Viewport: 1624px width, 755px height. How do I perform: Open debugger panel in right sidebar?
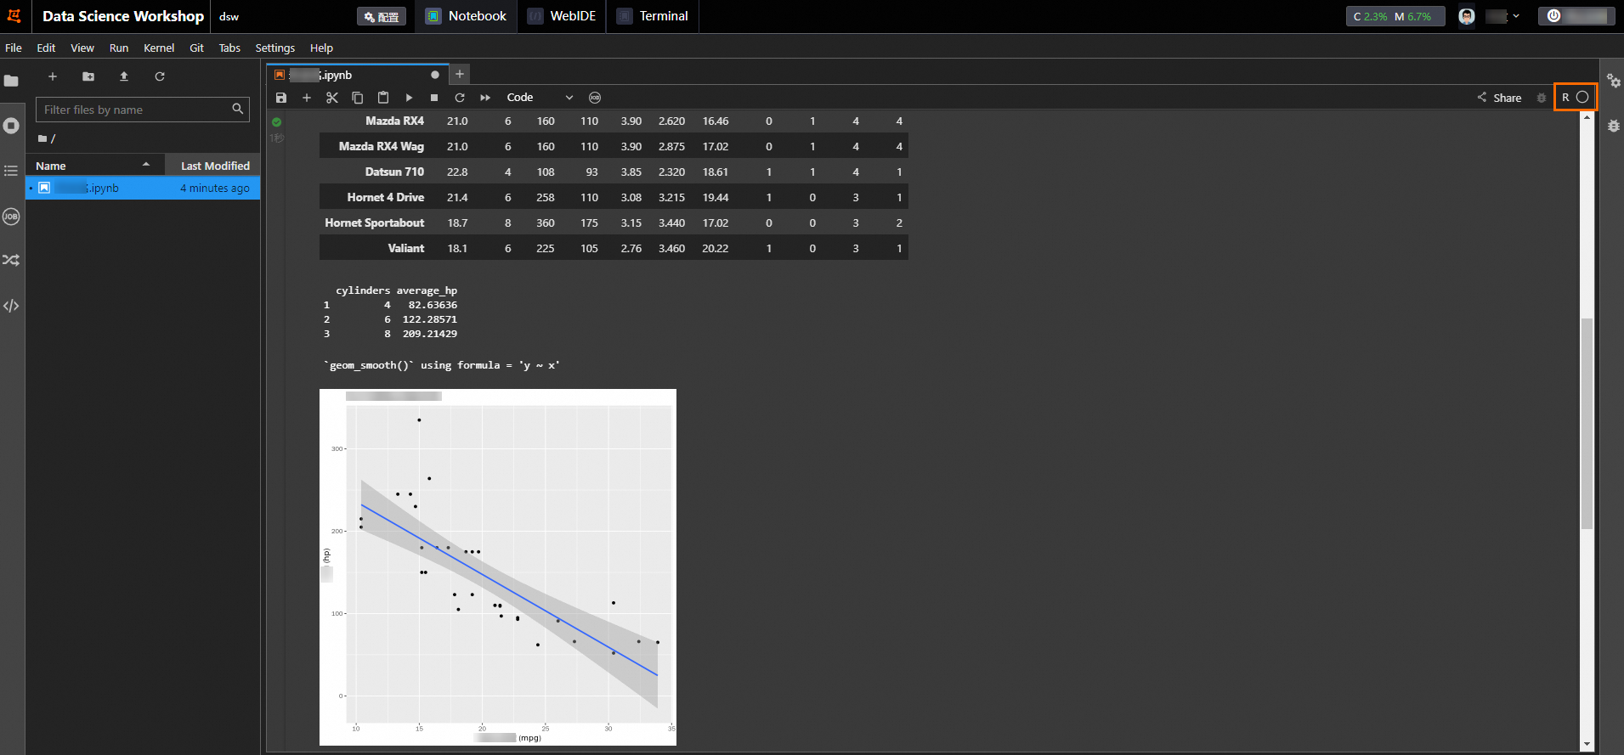pos(1613,126)
